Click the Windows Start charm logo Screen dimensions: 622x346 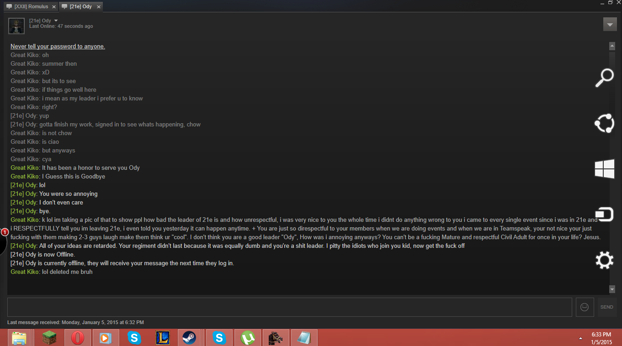tap(604, 169)
